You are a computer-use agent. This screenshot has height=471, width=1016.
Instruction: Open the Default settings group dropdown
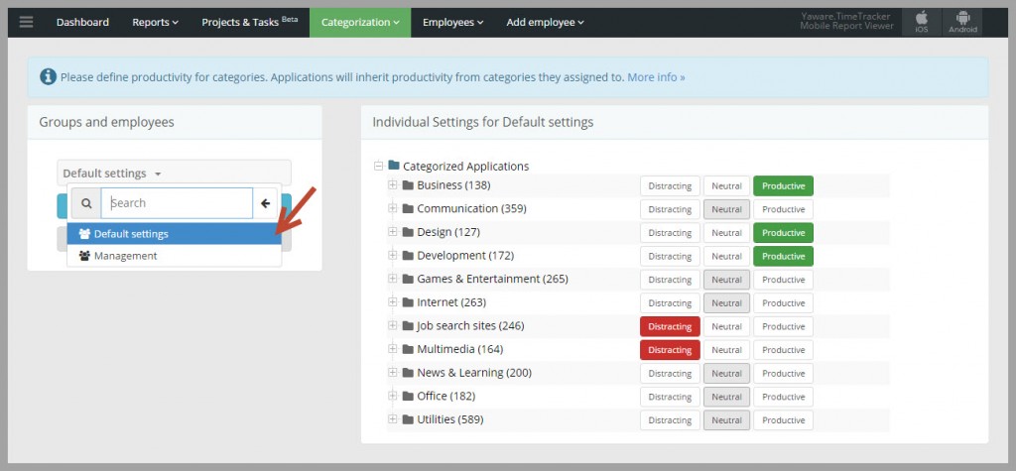[x=174, y=174]
